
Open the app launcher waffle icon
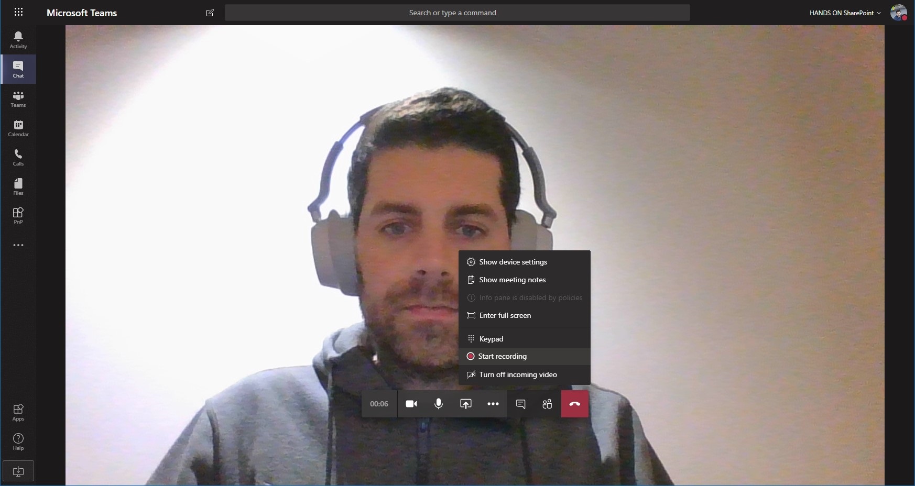(18, 12)
